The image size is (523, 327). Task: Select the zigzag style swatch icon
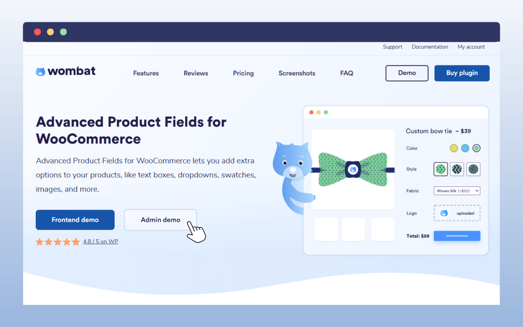(x=457, y=169)
